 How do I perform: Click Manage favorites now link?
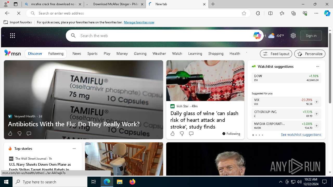pos(139,22)
